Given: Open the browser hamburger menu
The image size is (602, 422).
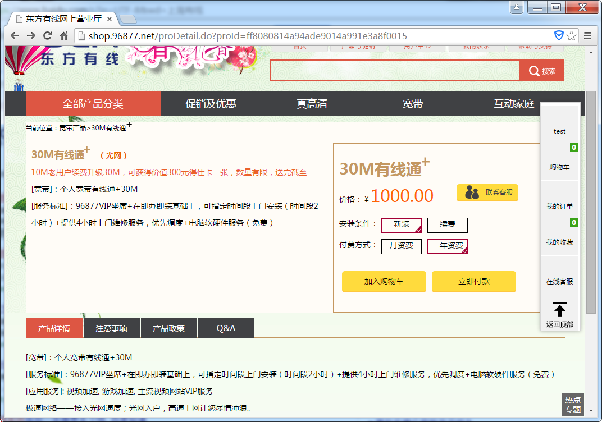Looking at the screenshot, I should (587, 36).
